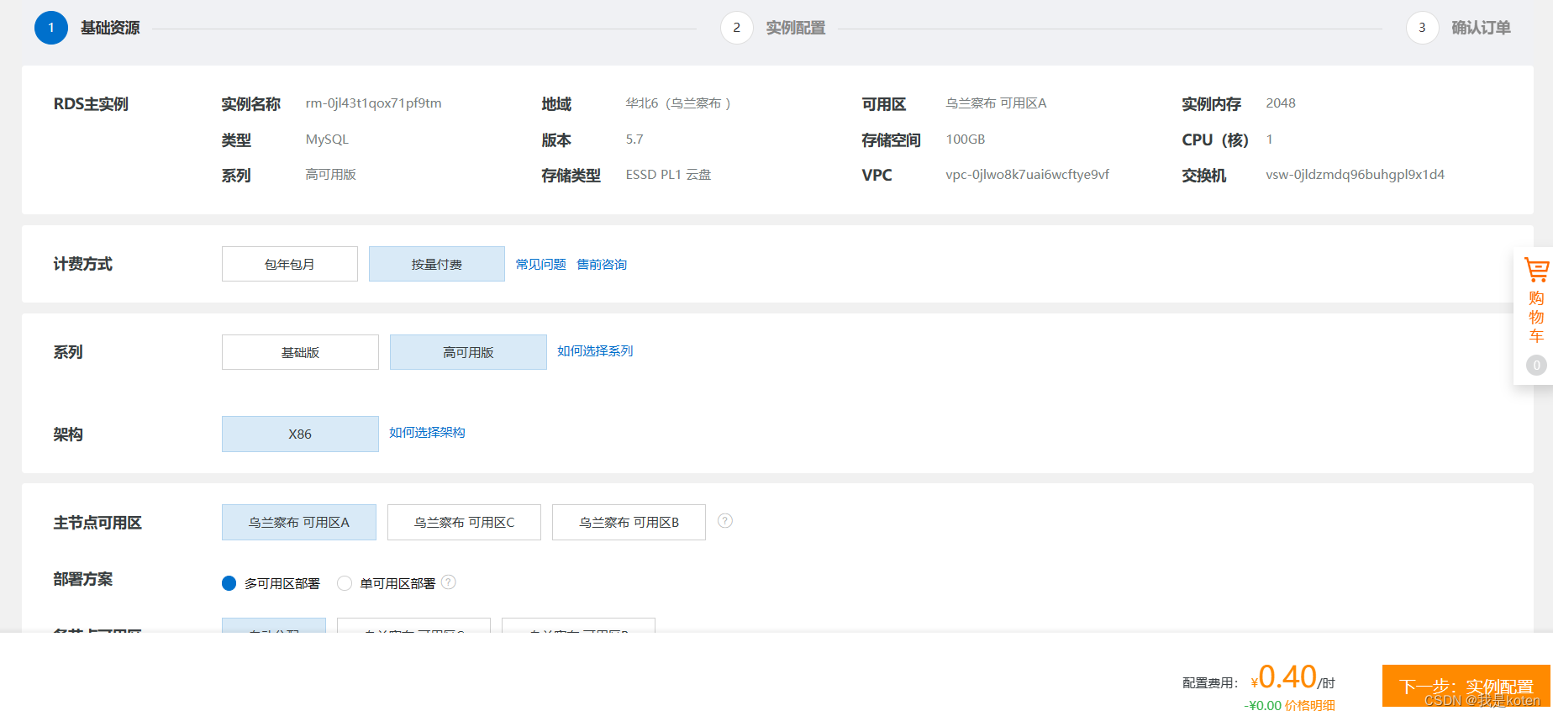The width and height of the screenshot is (1553, 716).
Task: Open 售前咨询 link
Action: 602,264
